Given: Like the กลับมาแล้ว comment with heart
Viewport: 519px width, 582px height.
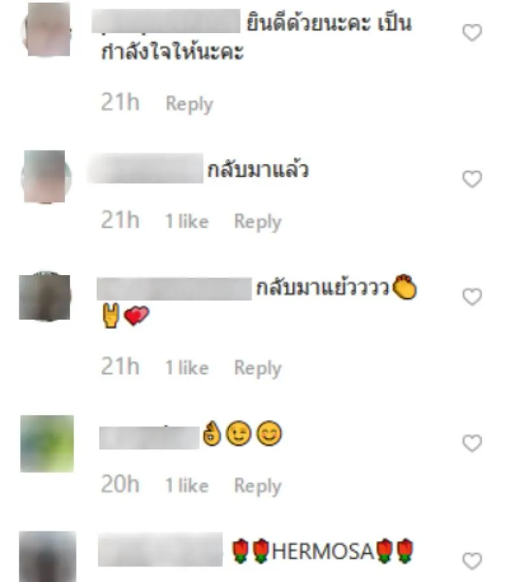Looking at the screenshot, I should (x=472, y=179).
